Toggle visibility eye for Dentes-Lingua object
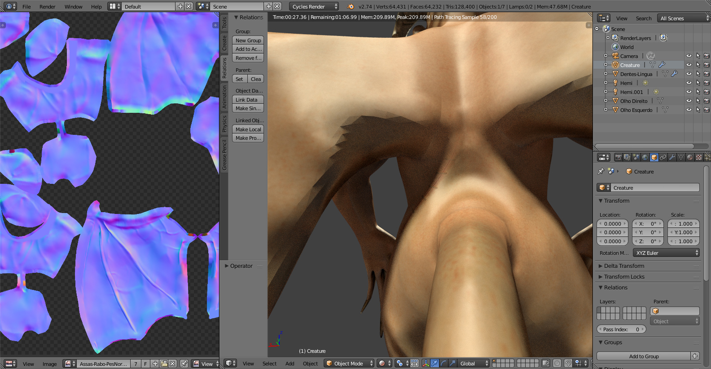Viewport: 711px width, 369px height. click(x=689, y=74)
